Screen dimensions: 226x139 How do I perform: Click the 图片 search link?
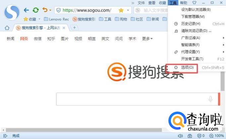pyautogui.click(x=65, y=39)
